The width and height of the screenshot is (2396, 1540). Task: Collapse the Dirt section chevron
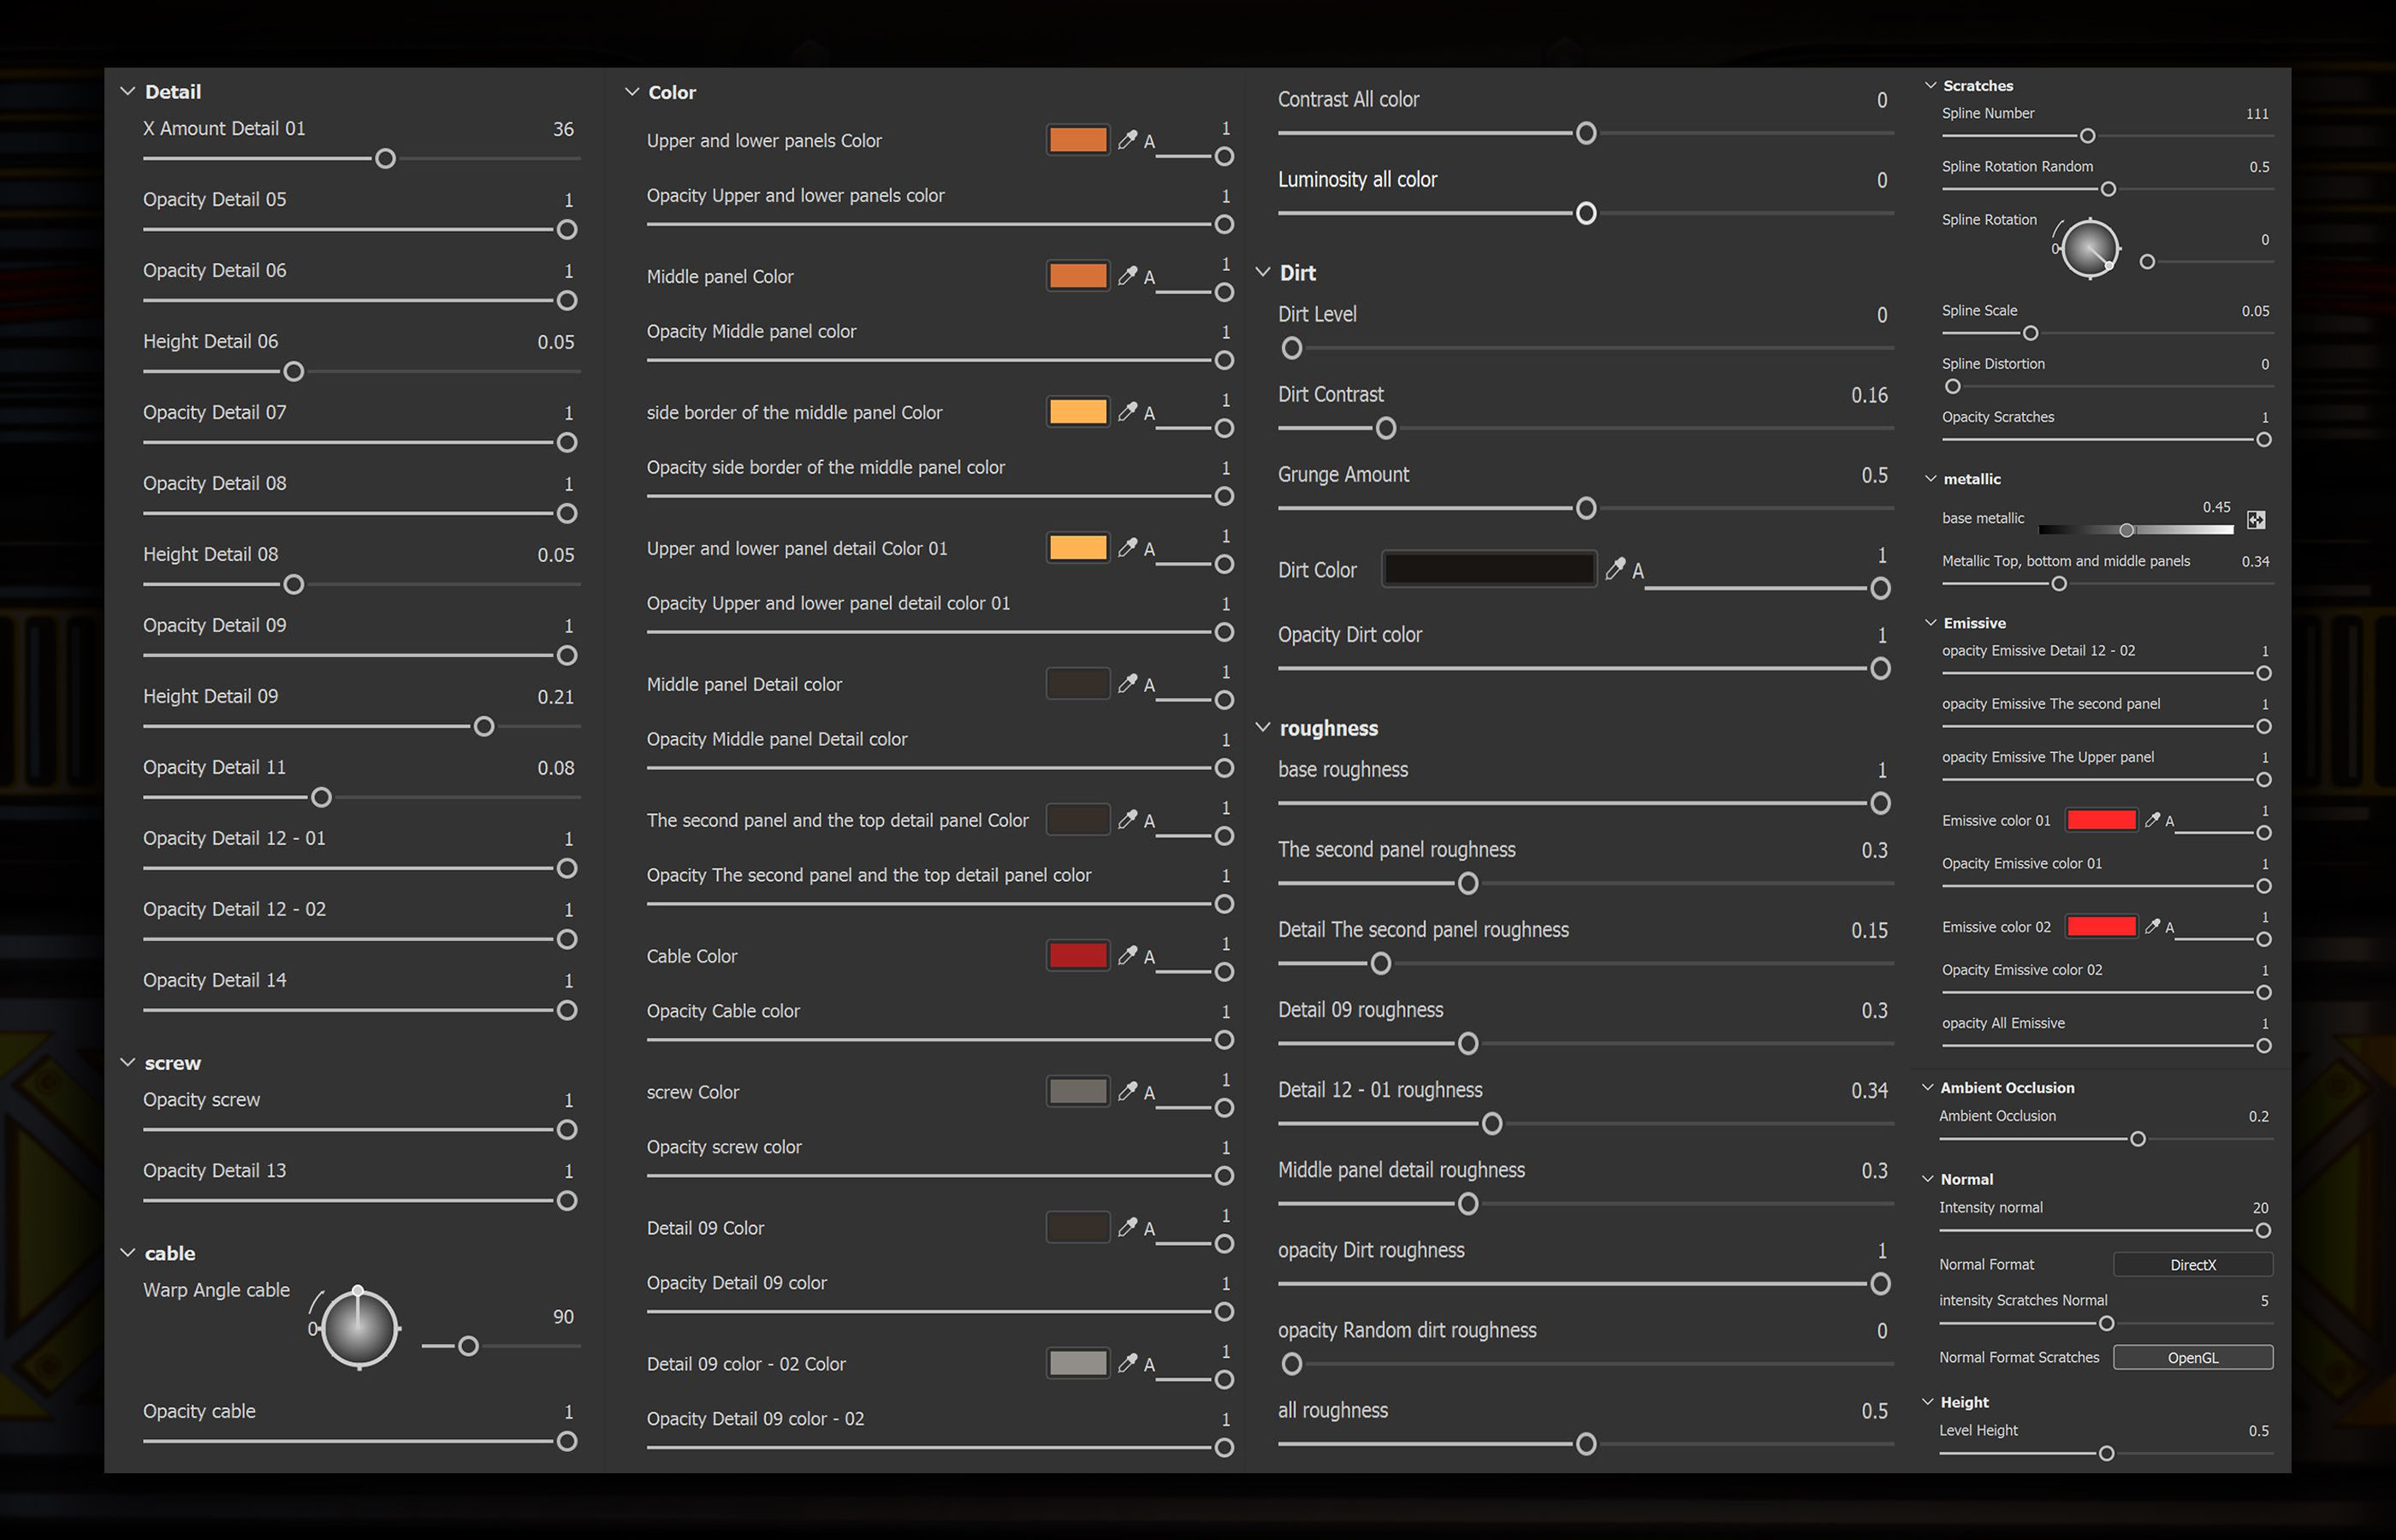[1263, 272]
